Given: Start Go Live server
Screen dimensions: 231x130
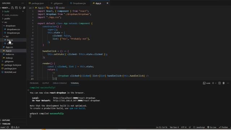Looking at the screenshot, I should pyautogui.click(x=212, y=127).
